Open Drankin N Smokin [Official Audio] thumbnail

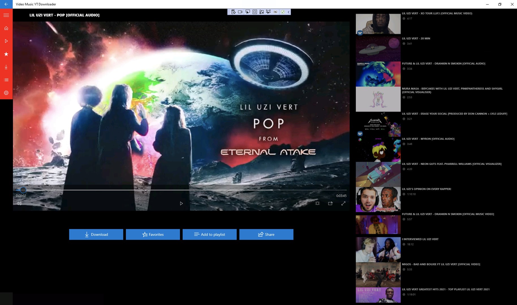tap(378, 74)
